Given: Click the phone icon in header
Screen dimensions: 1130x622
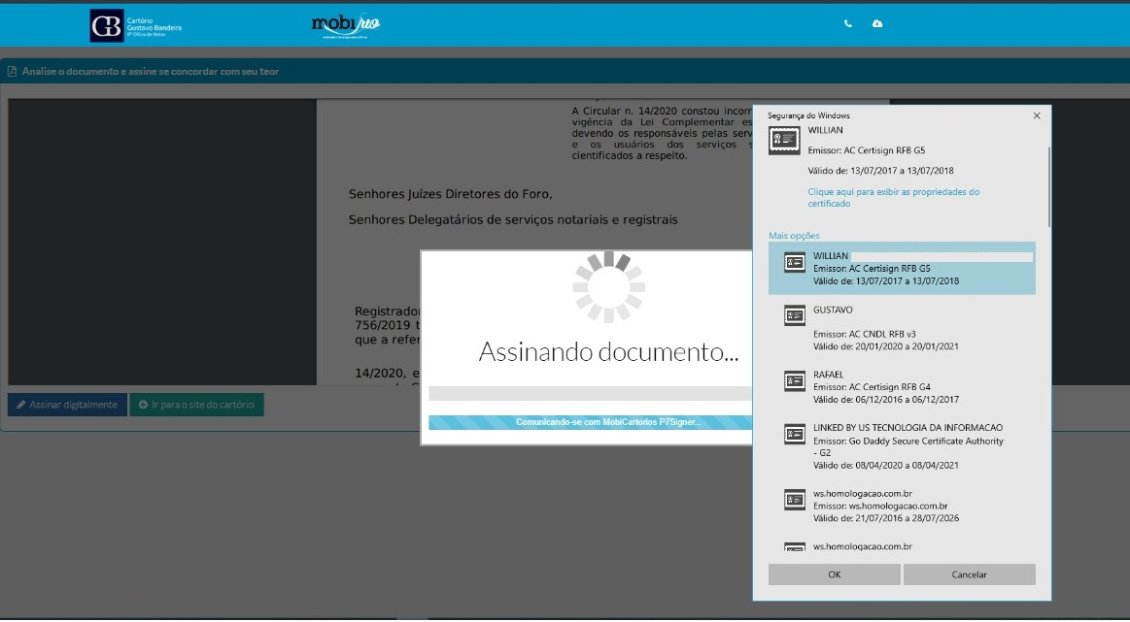Looking at the screenshot, I should (847, 23).
